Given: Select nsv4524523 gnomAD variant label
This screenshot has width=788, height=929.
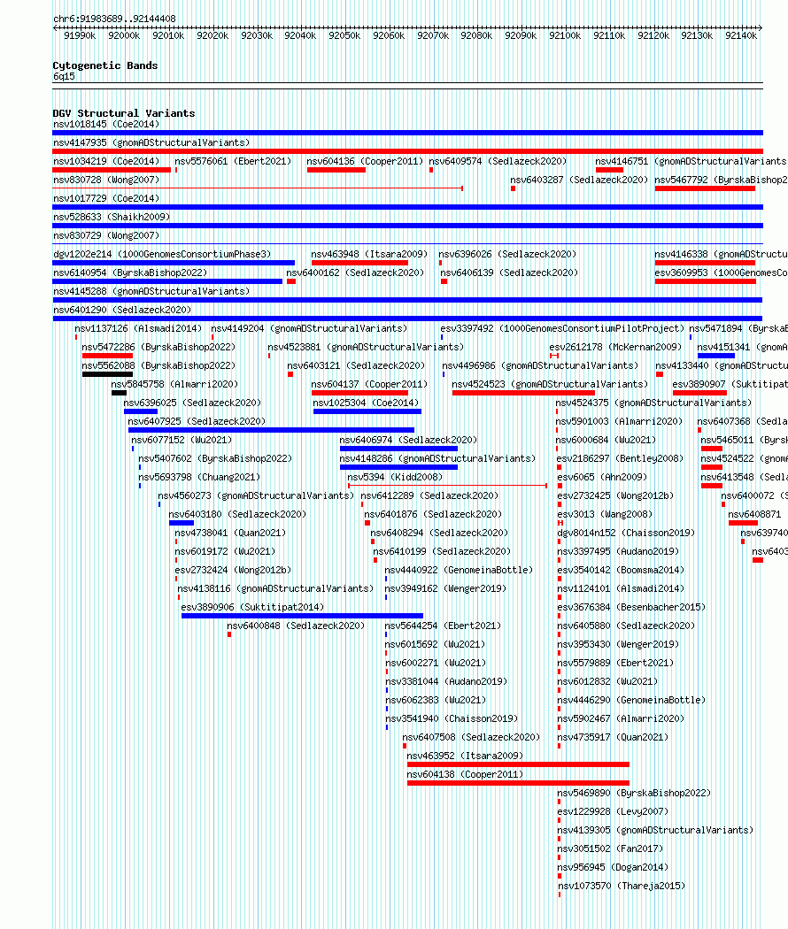Looking at the screenshot, I should tap(550, 385).
